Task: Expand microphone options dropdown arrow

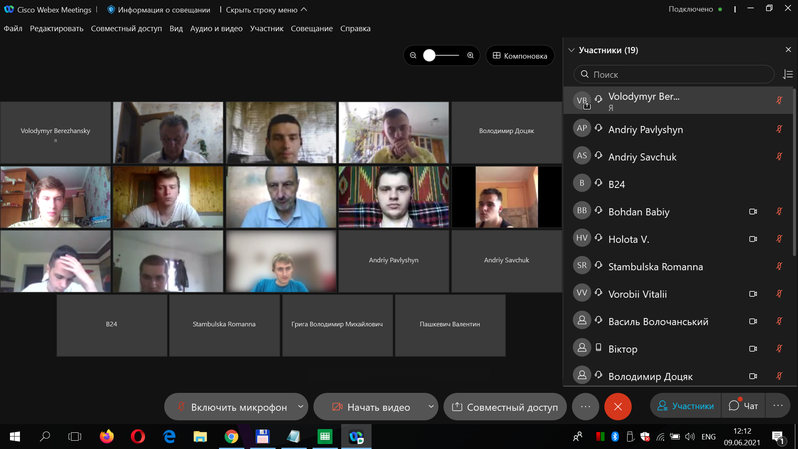Action: click(x=300, y=407)
